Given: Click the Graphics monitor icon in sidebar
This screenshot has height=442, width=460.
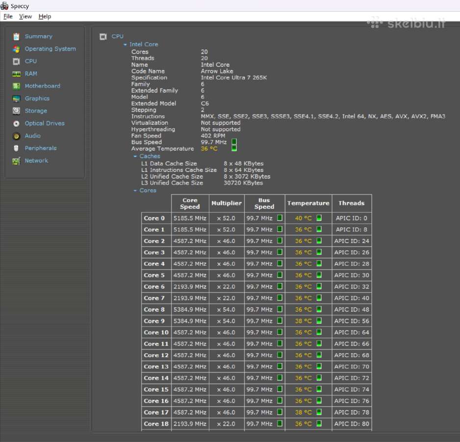Looking at the screenshot, I should click(x=16, y=98).
